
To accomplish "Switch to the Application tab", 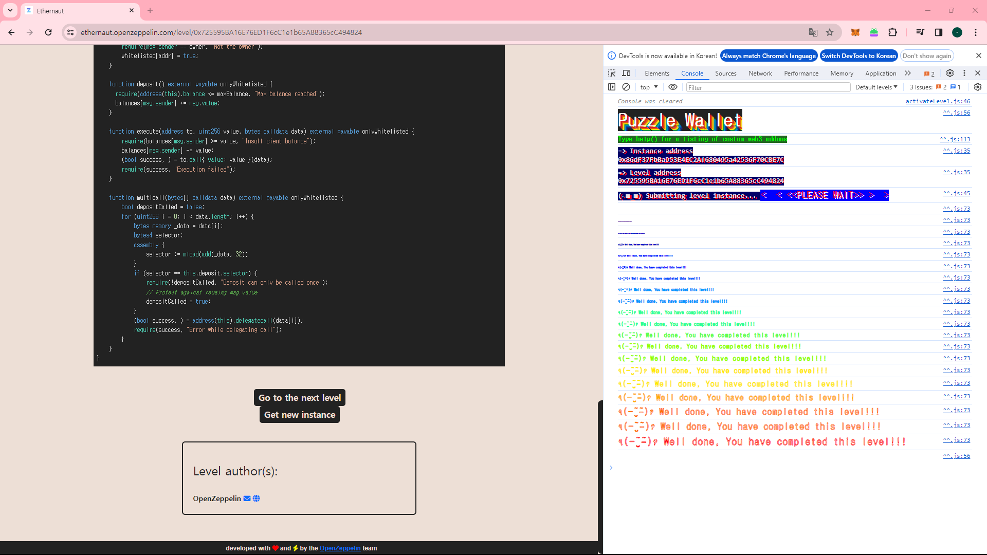I will point(880,73).
